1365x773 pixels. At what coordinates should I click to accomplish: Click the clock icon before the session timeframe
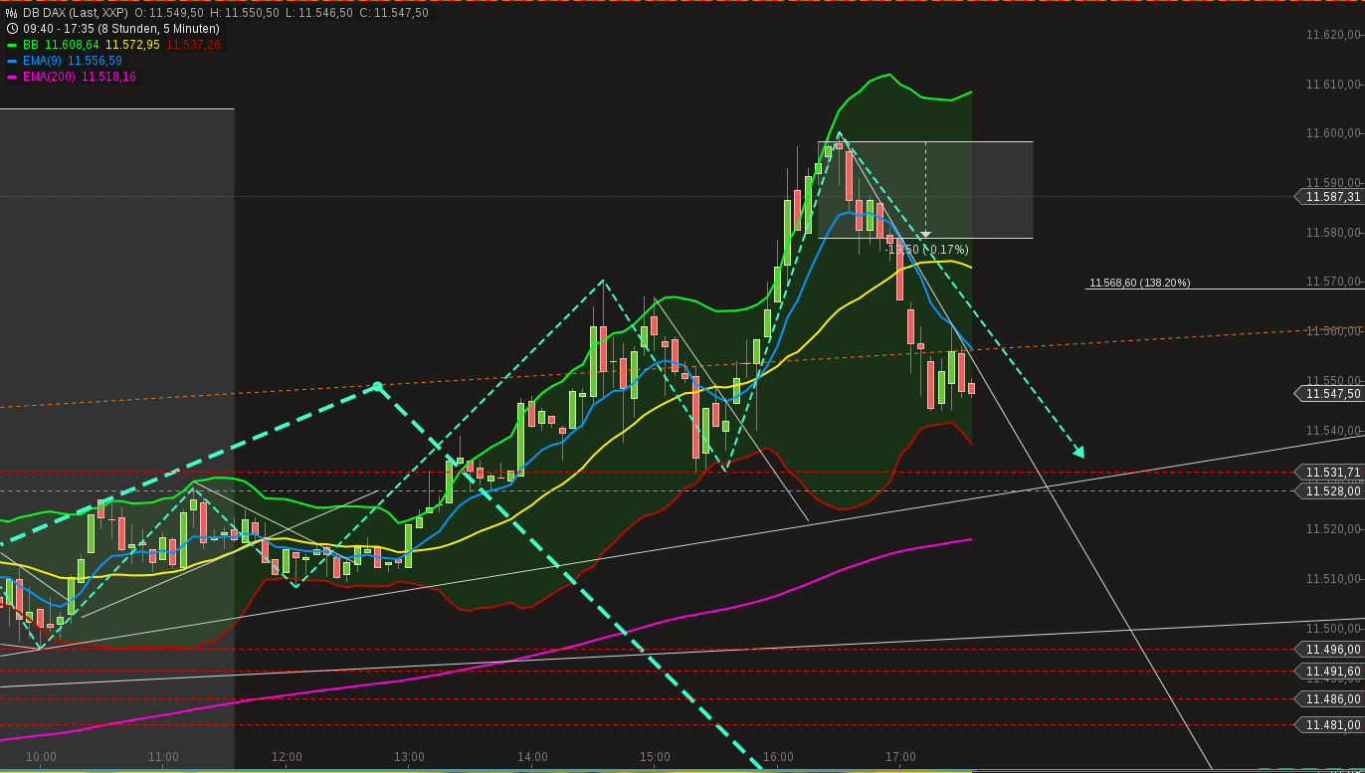(12, 28)
